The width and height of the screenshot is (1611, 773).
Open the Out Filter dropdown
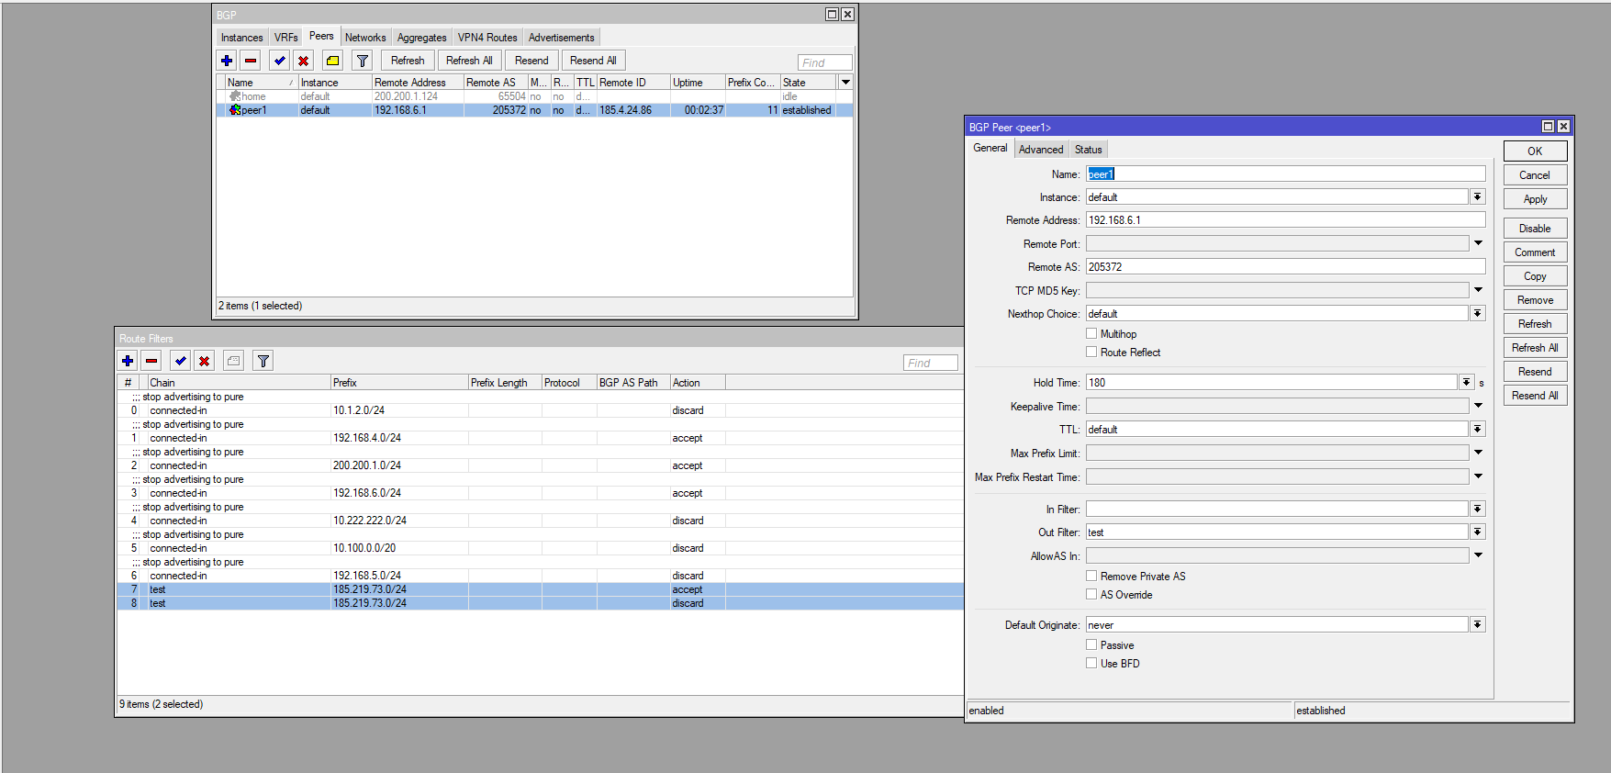pyautogui.click(x=1477, y=532)
